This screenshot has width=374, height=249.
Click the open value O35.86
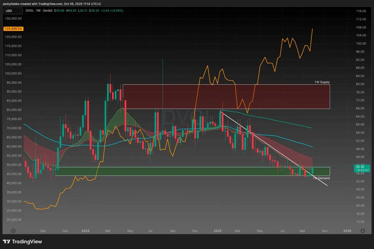point(60,11)
